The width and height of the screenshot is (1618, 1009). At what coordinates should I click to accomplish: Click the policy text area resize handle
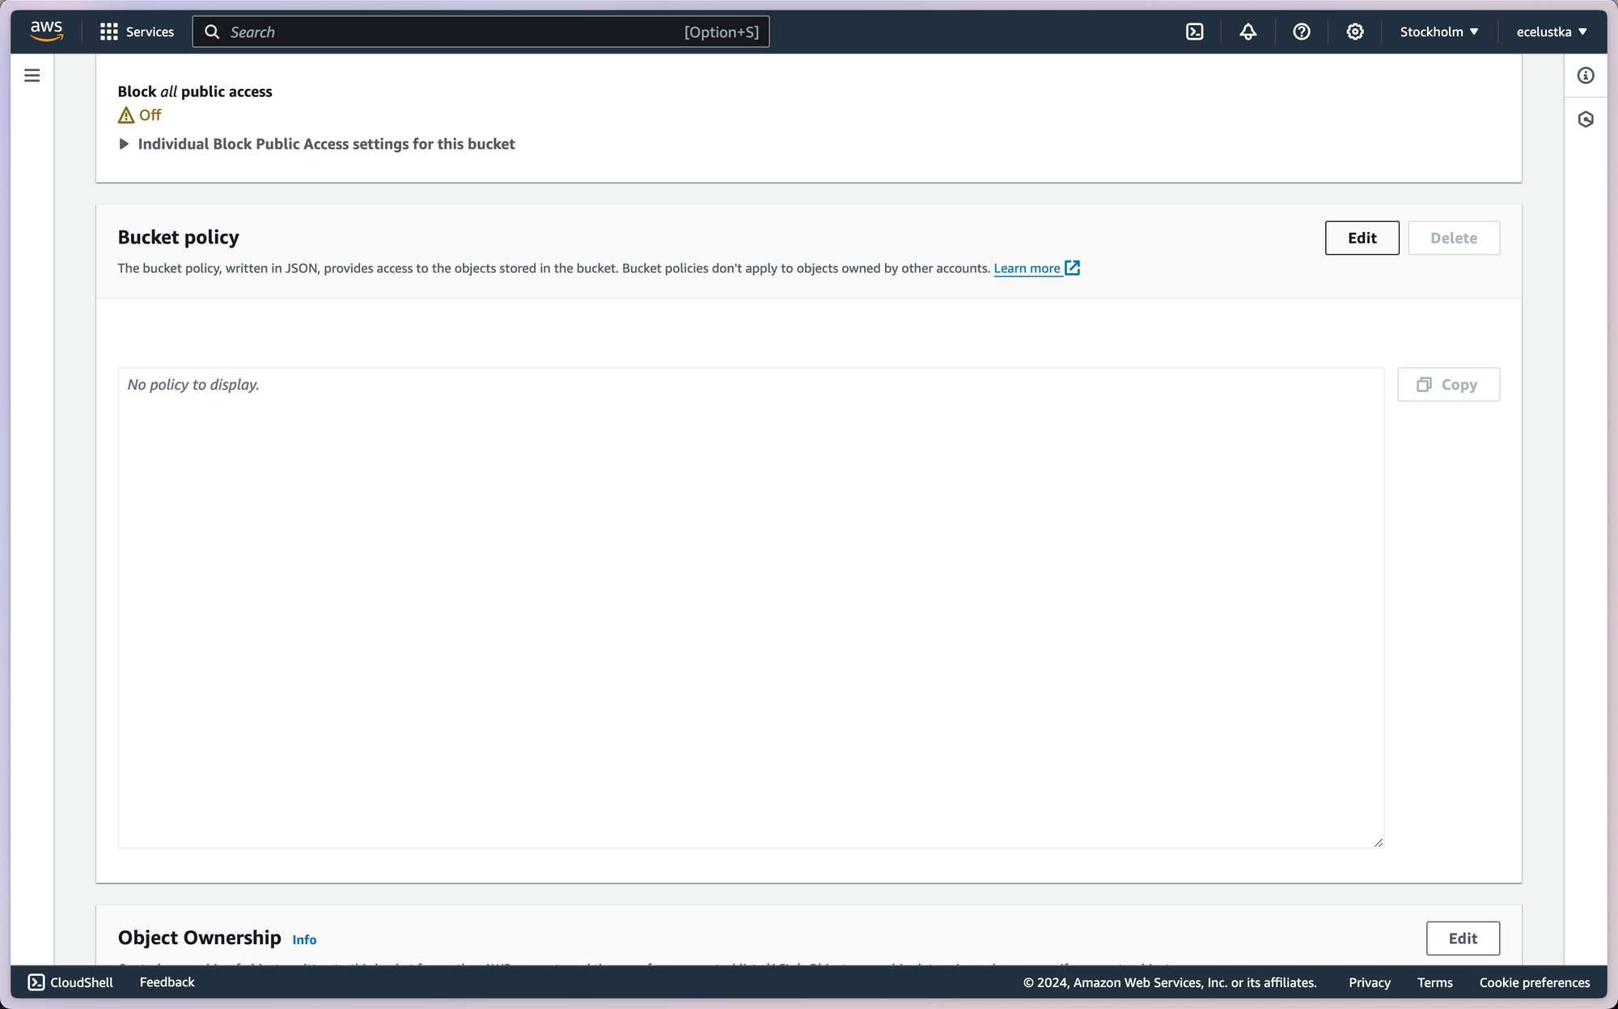pyautogui.click(x=1378, y=842)
